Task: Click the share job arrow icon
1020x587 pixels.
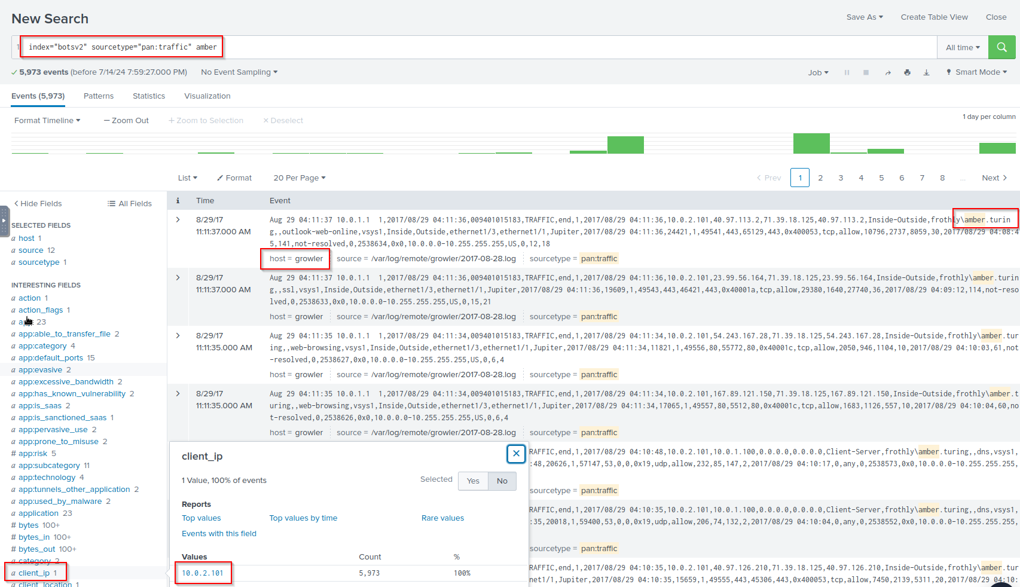Action: (888, 72)
